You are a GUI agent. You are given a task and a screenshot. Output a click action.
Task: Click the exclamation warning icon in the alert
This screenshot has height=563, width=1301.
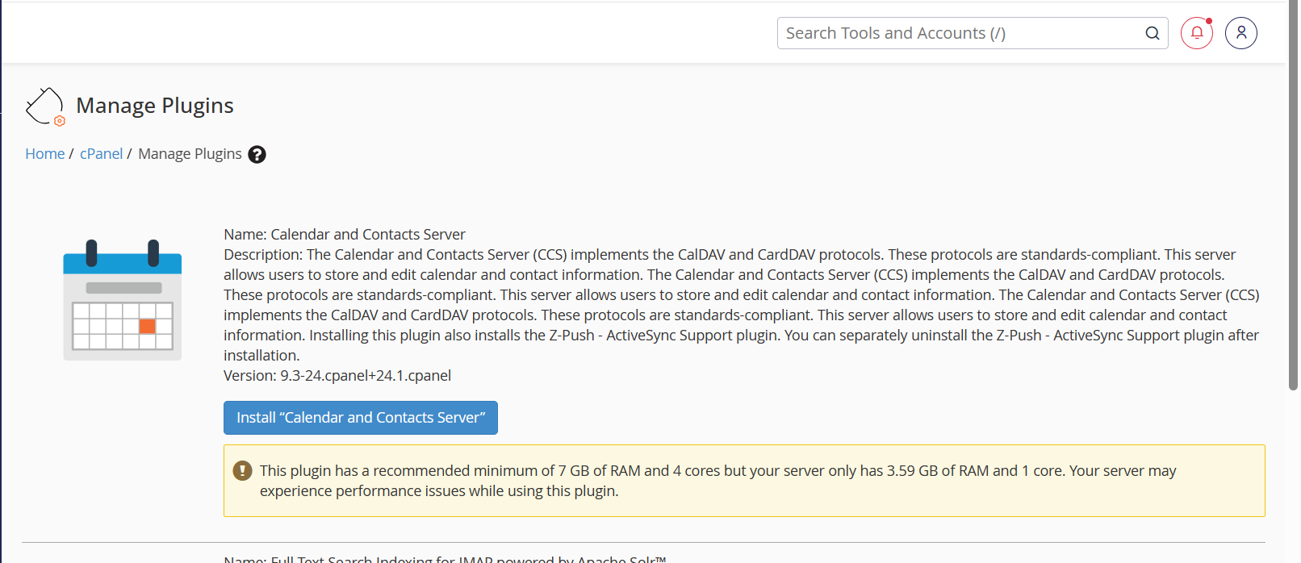tap(242, 470)
